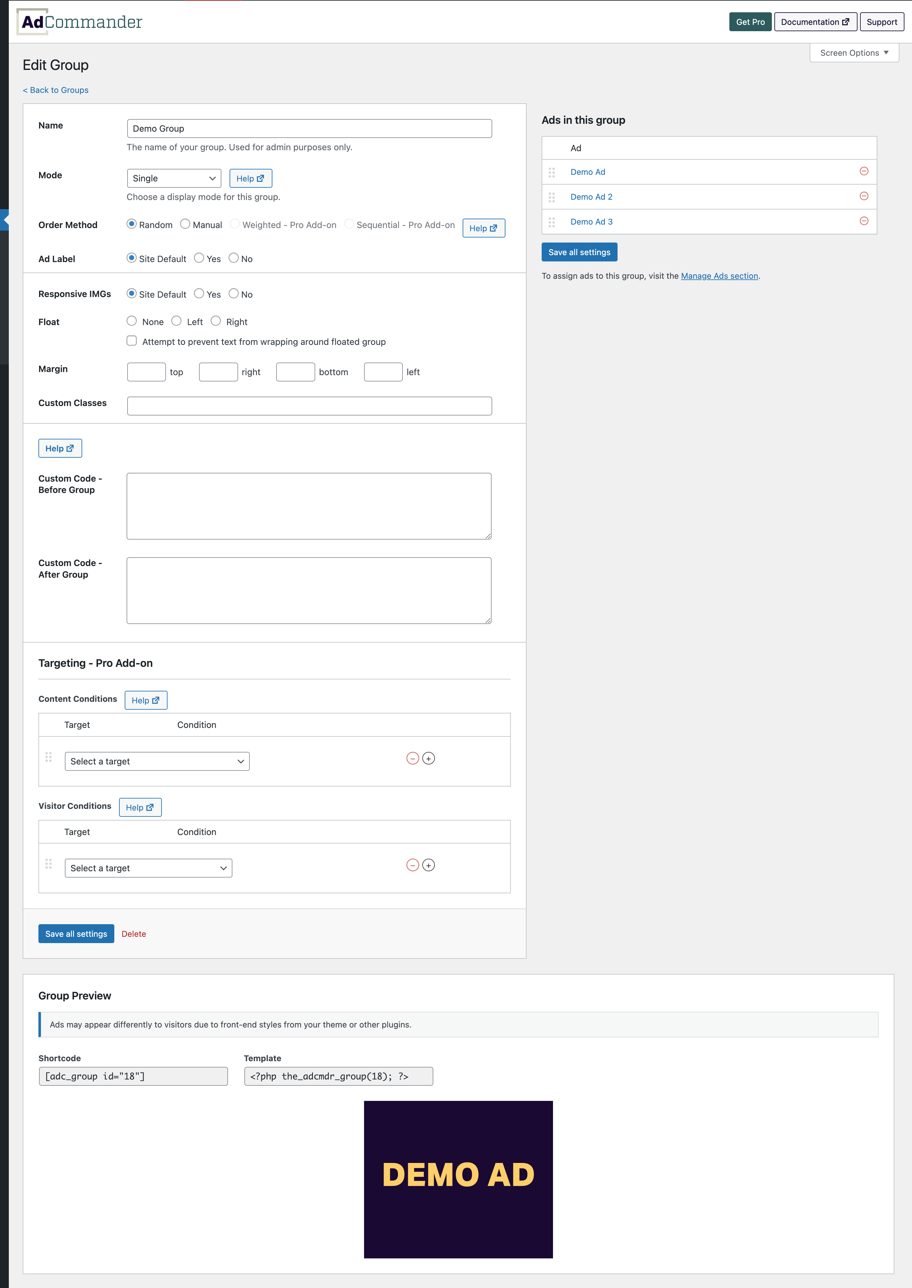This screenshot has width=912, height=1288.
Task: Open the Demo Ad link
Action: tap(588, 172)
